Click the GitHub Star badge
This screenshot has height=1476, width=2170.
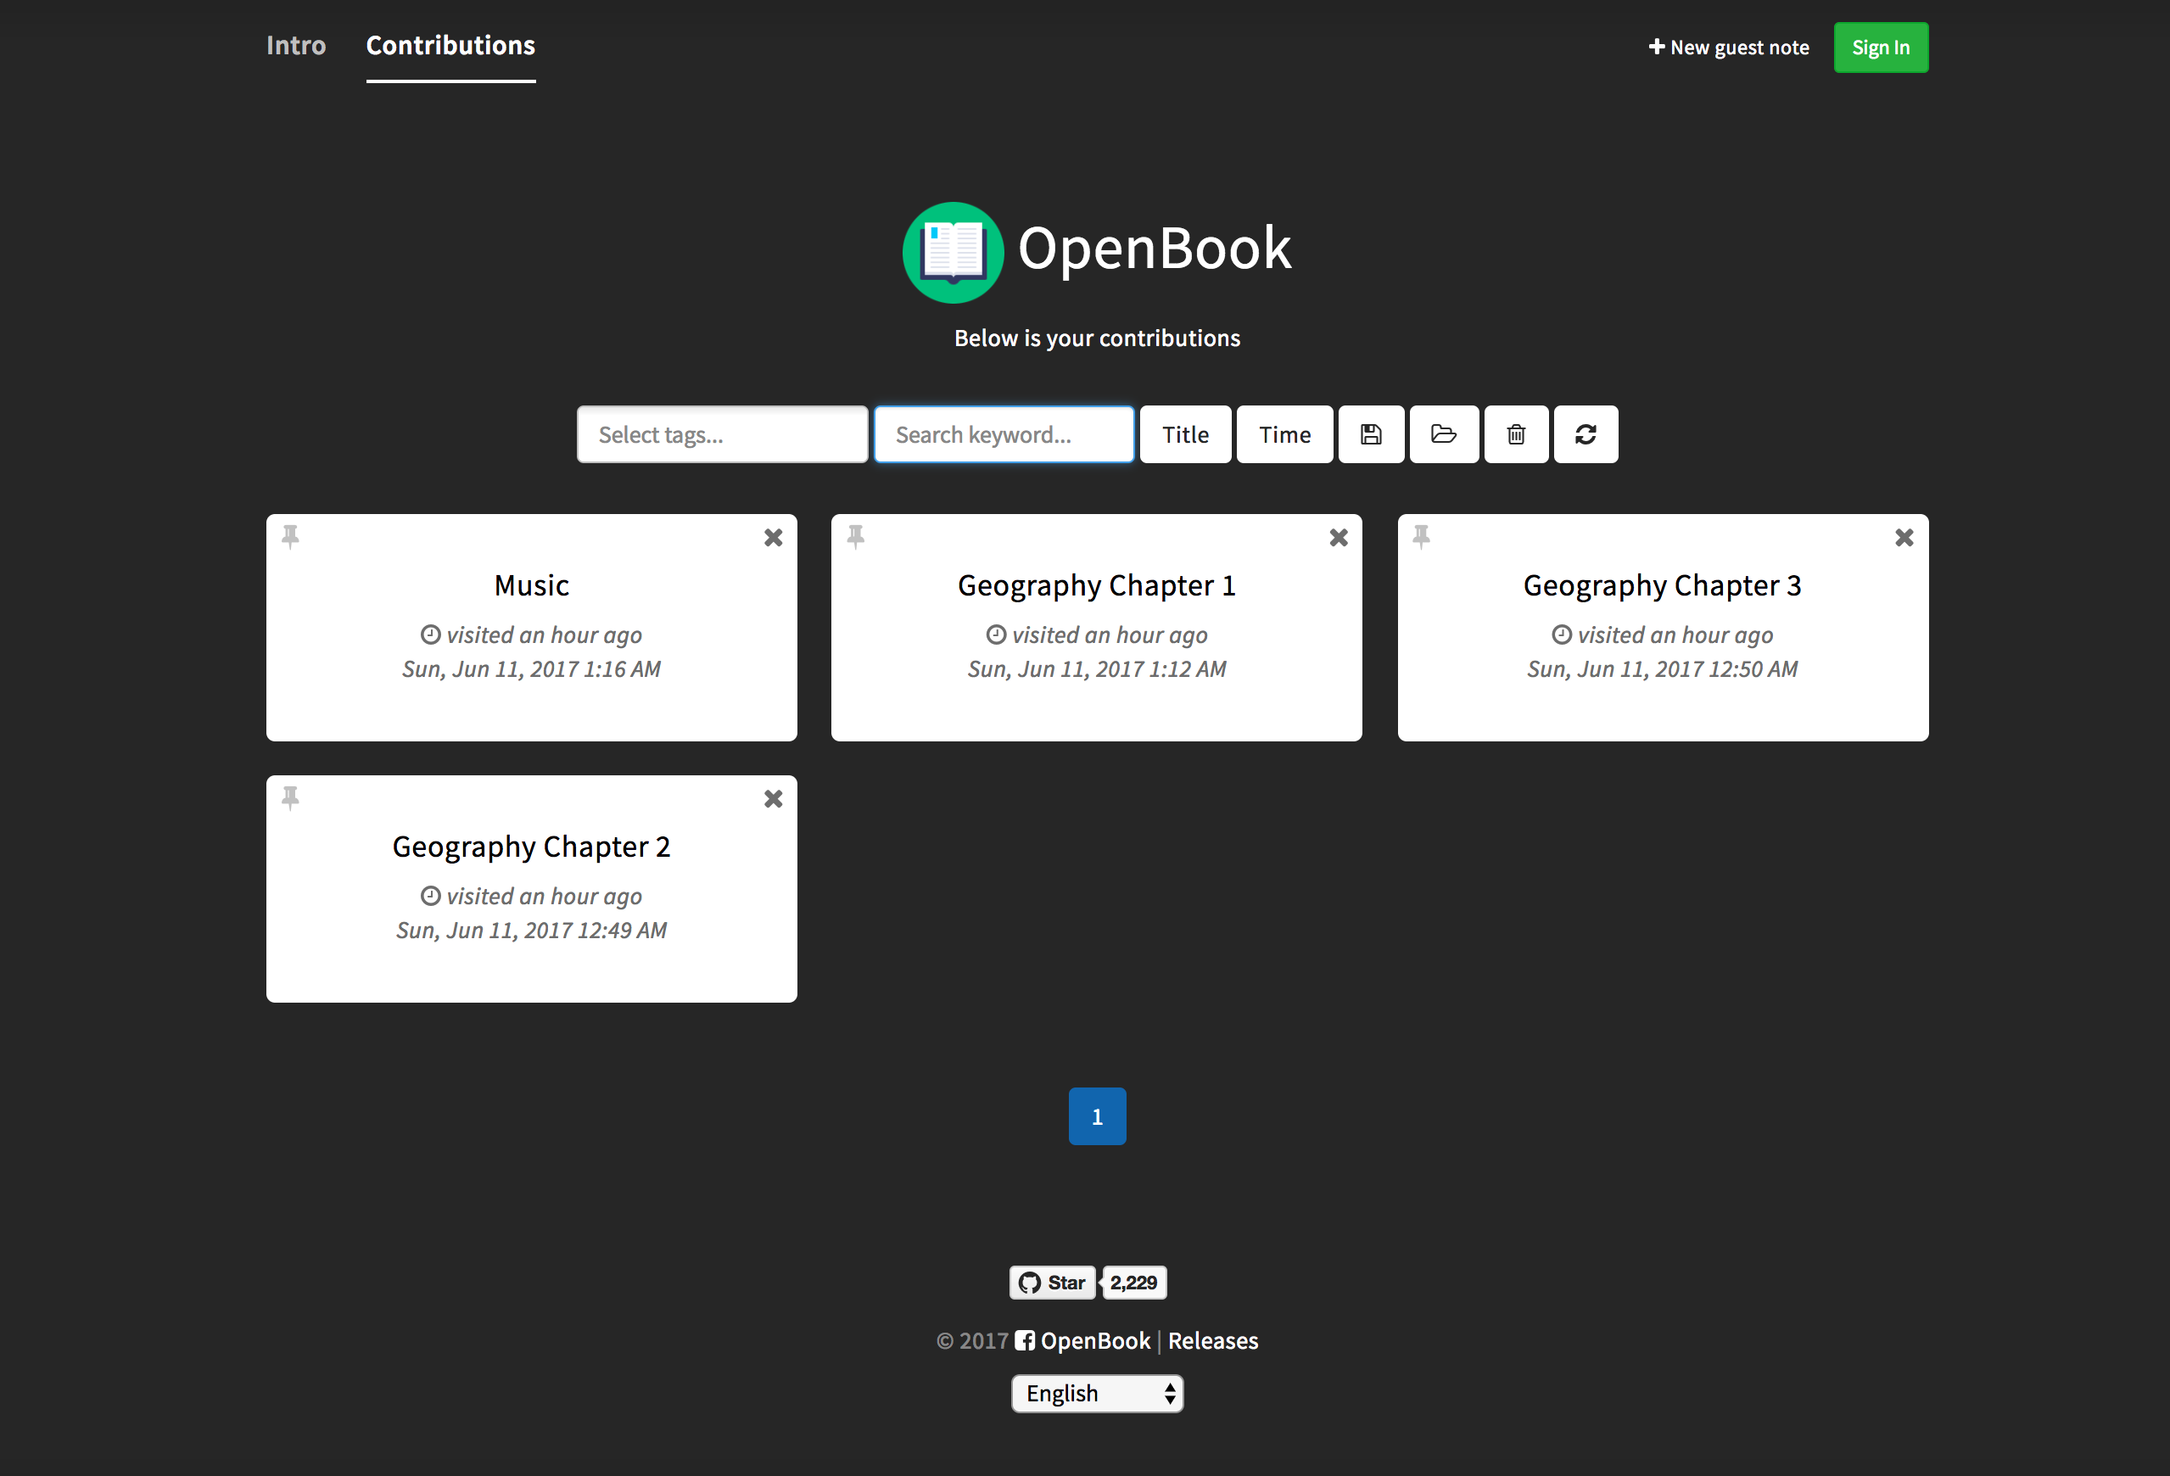(1052, 1283)
